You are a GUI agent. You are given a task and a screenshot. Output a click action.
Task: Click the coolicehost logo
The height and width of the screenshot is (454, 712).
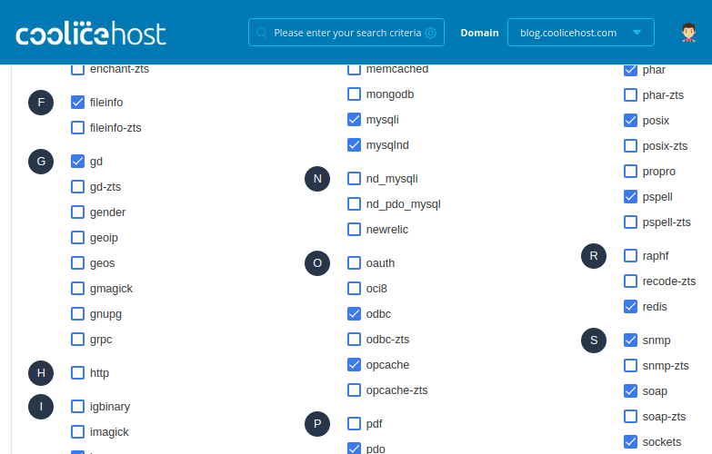[x=91, y=33]
